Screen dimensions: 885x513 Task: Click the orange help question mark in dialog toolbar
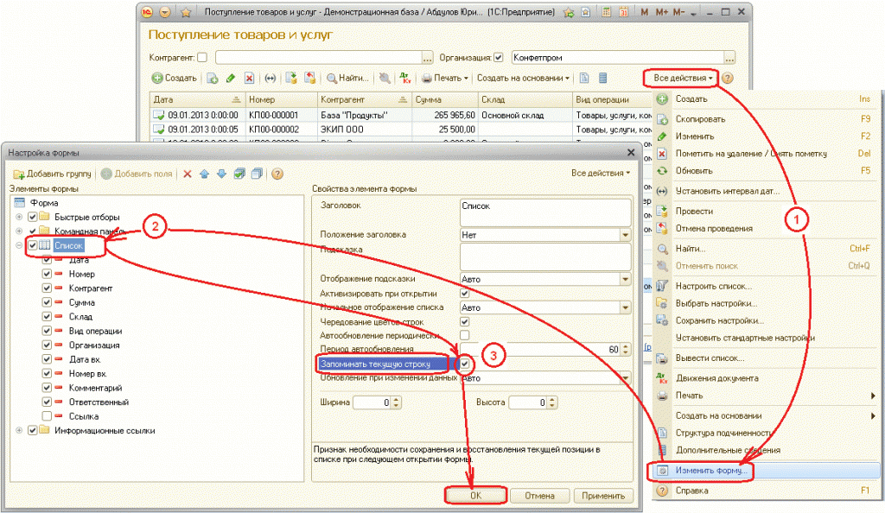point(277,174)
